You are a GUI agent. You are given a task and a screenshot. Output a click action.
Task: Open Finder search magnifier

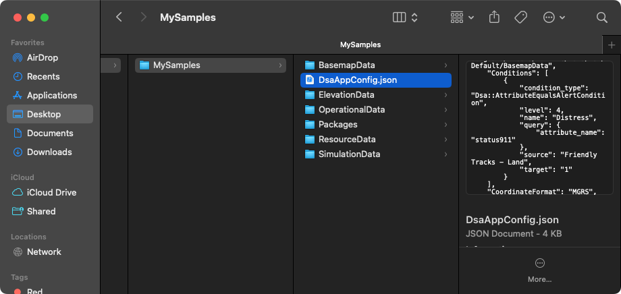point(601,18)
